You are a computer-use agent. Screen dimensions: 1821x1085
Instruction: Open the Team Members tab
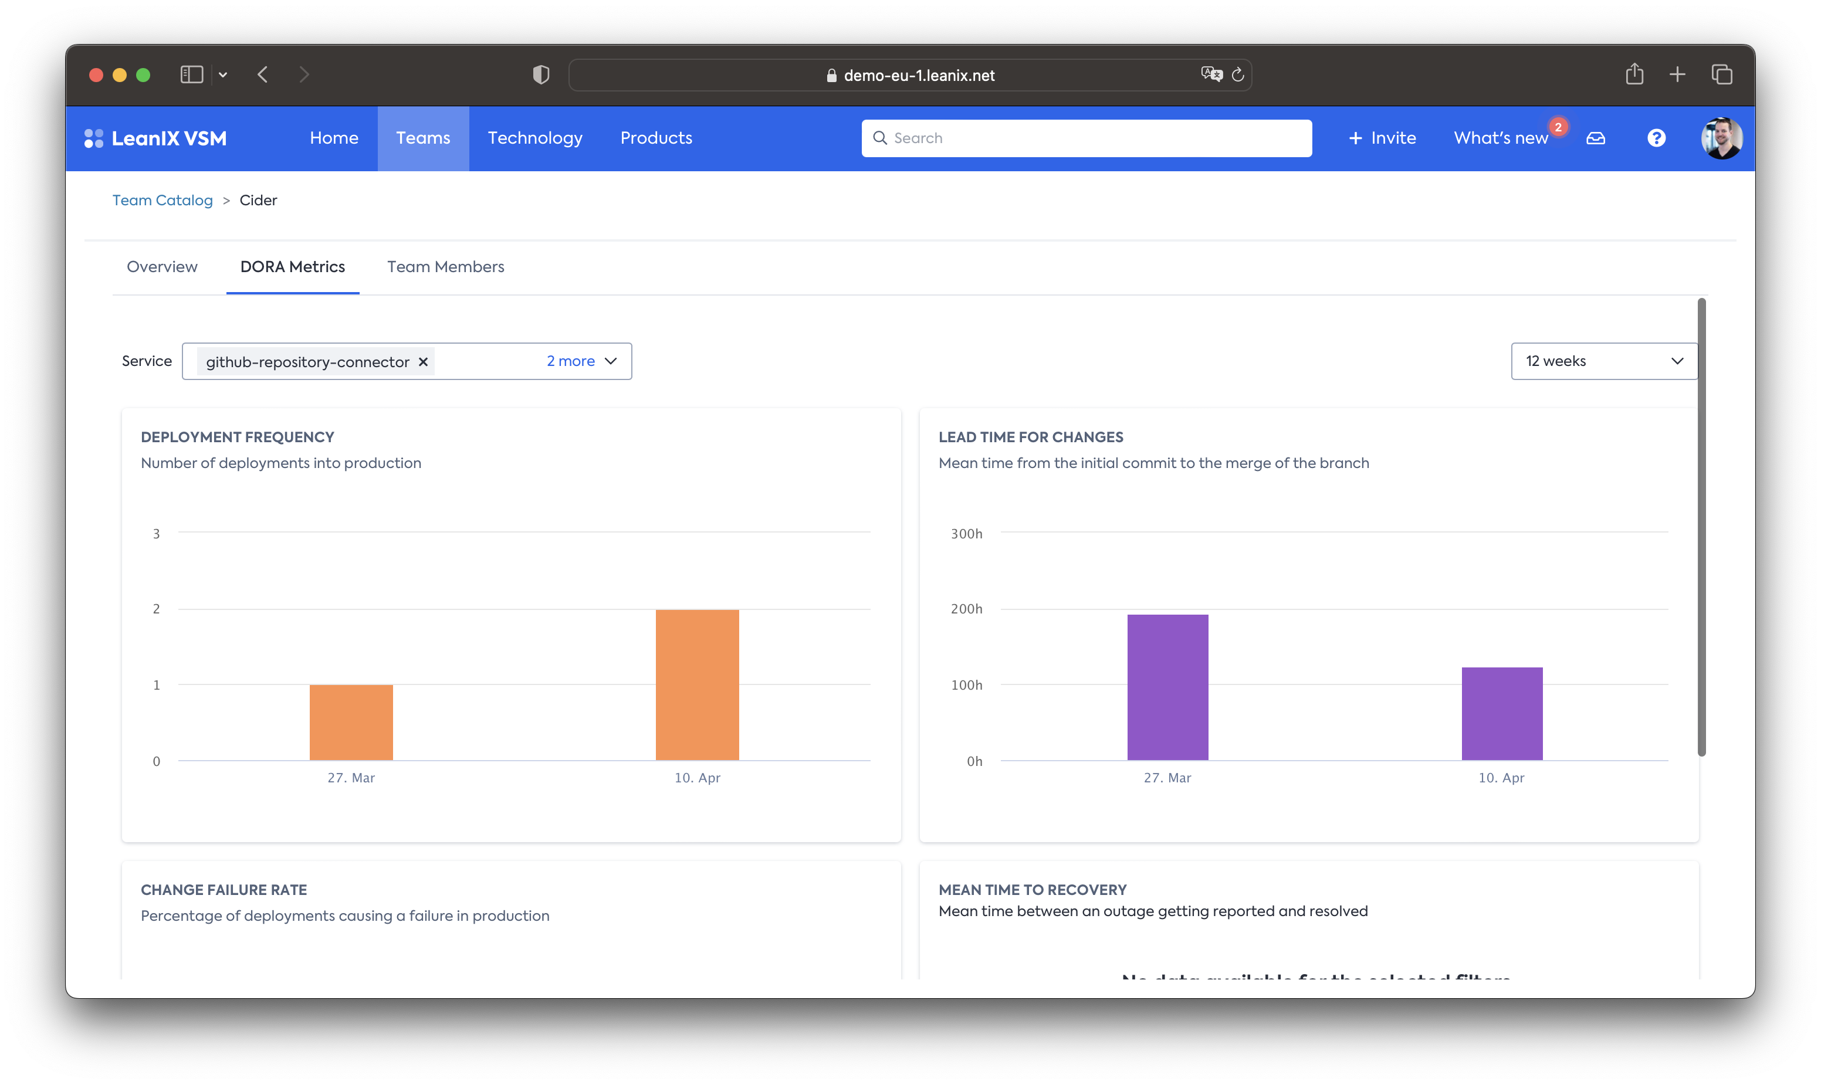click(x=445, y=267)
